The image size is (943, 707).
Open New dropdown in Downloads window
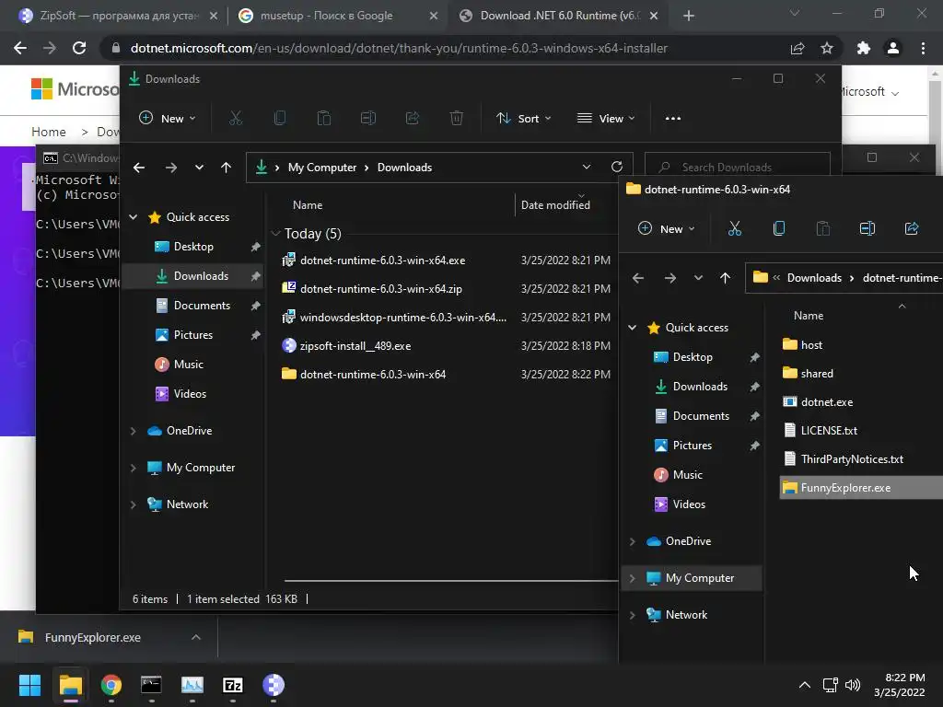tap(168, 119)
